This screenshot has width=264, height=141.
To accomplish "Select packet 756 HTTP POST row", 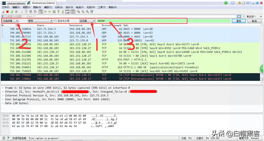I will [130, 60].
